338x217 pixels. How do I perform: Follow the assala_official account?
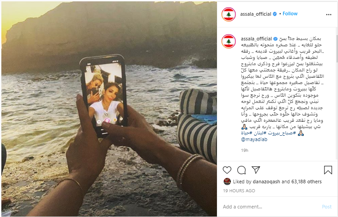click(290, 13)
